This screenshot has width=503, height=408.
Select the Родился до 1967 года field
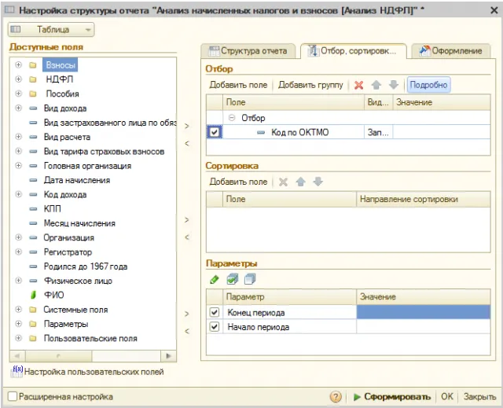pos(86,266)
